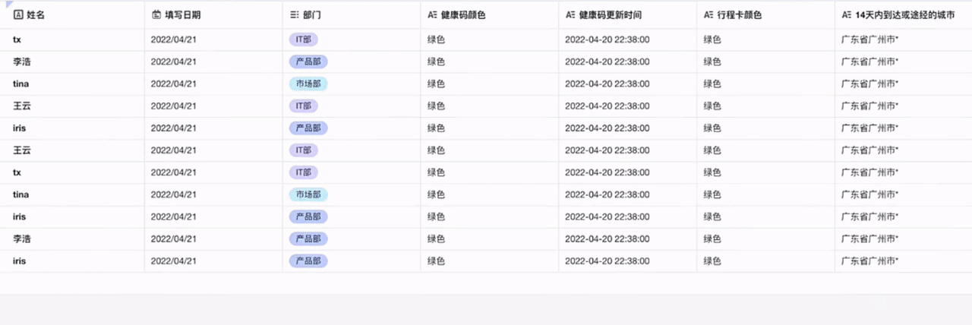Image resolution: width=972 pixels, height=325 pixels.
Task: Click the 广东省广州市 city cell in the topmost row
Action: point(869,39)
